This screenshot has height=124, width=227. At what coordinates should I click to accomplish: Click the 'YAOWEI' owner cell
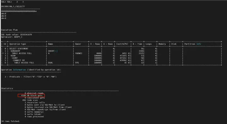[79, 53]
